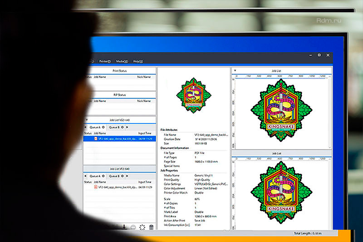The height and width of the screenshot is (242, 363).
Task: Open Queue B settings gear for VF2-640
Action: [122, 176]
